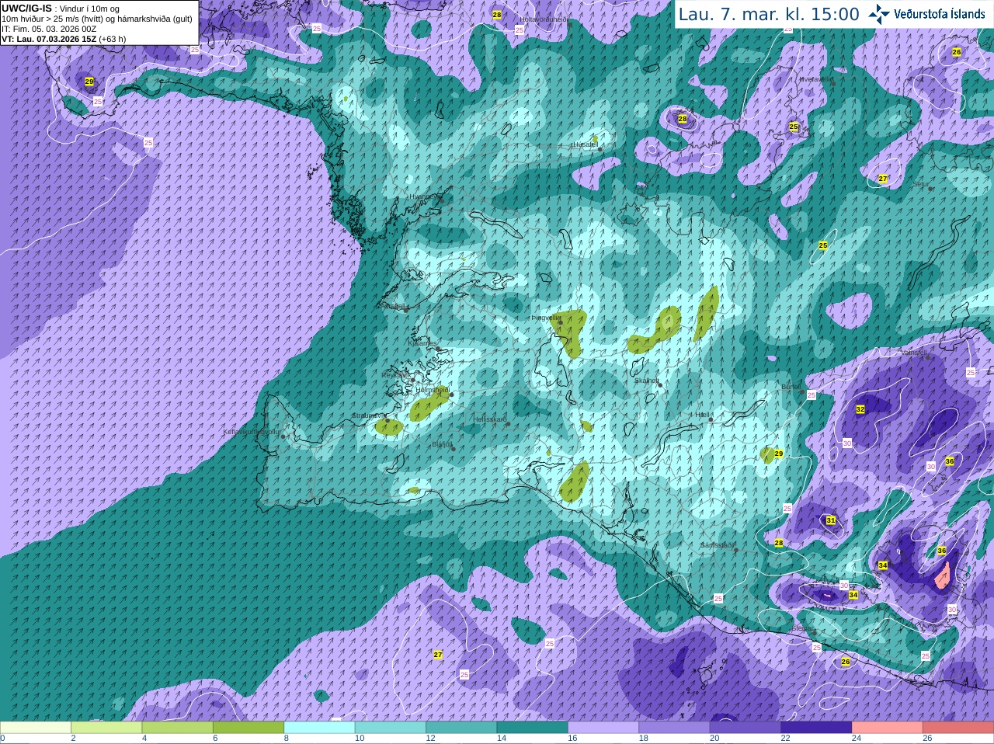Click the Holtavörðuheiði station label
Viewport: 994px width, 744px height.
tap(544, 19)
